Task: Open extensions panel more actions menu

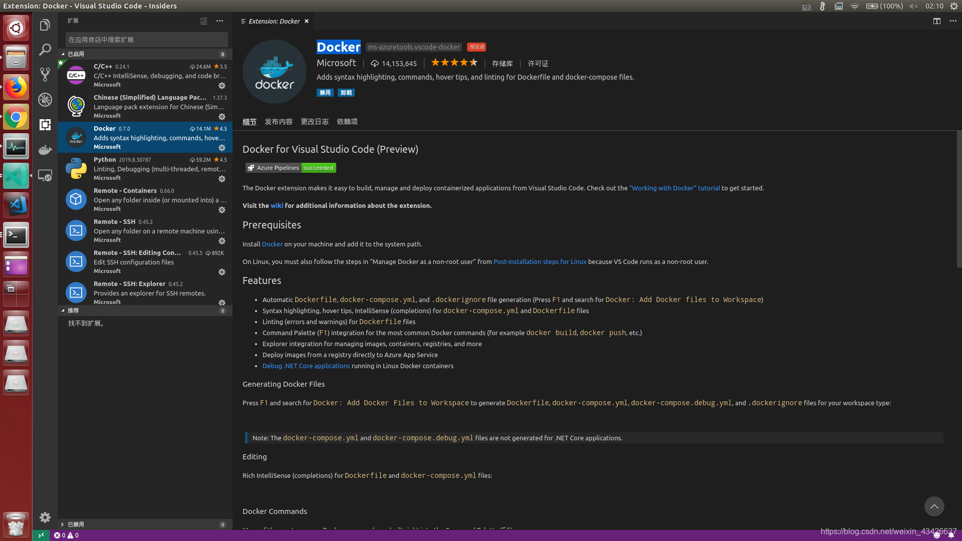Action: click(x=219, y=21)
